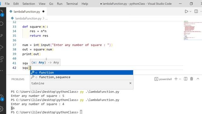
Task: Open the Go menu
Action: 51,4
